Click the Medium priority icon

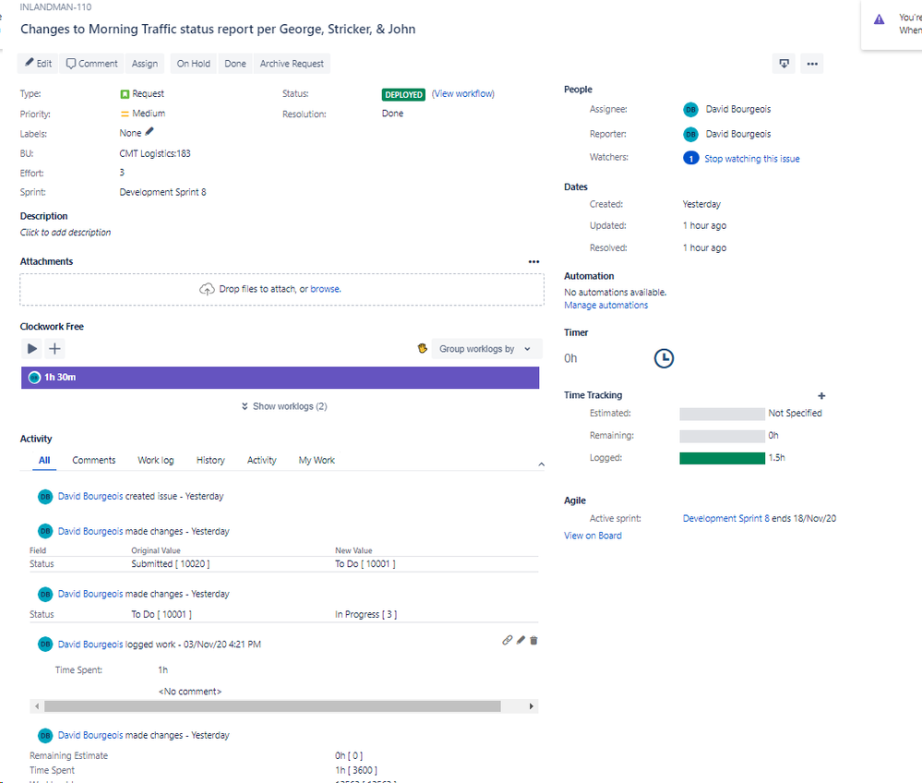(x=125, y=114)
